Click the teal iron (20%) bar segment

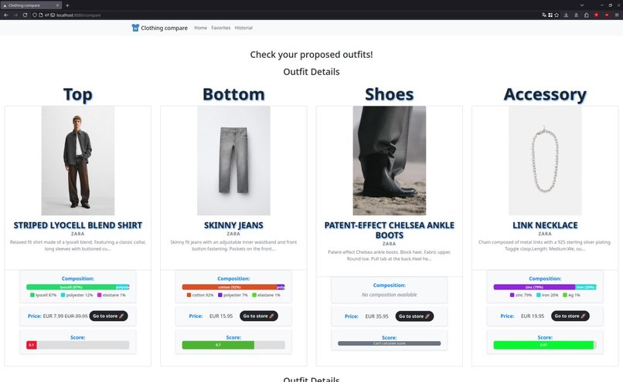coord(586,287)
